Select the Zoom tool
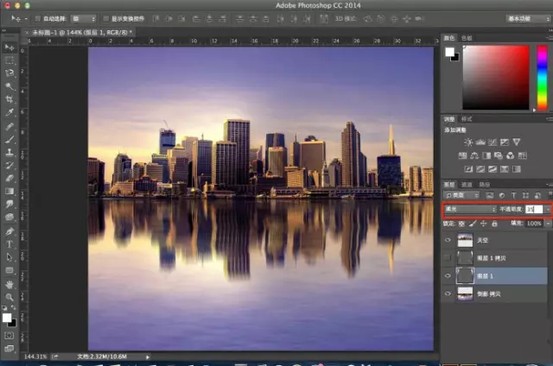The image size is (553, 366). coord(10,296)
